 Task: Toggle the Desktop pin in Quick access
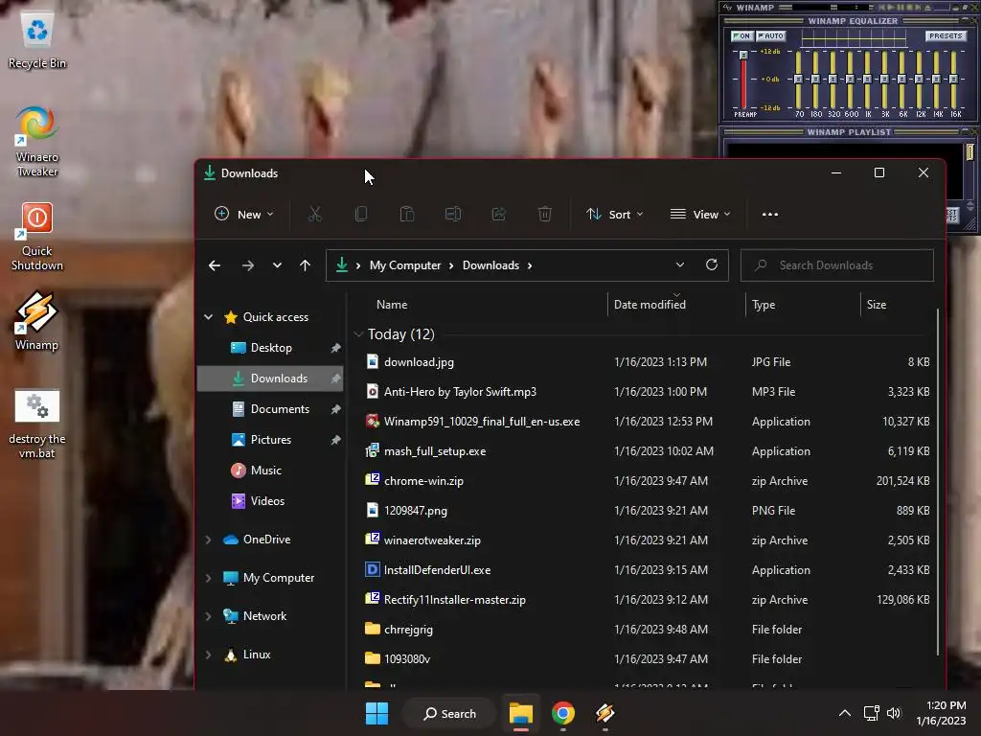point(336,348)
